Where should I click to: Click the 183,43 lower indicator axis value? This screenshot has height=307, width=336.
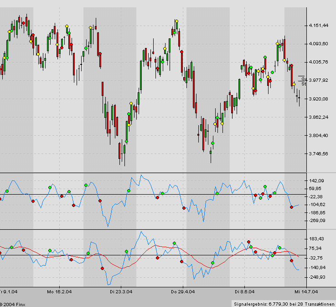(317, 239)
